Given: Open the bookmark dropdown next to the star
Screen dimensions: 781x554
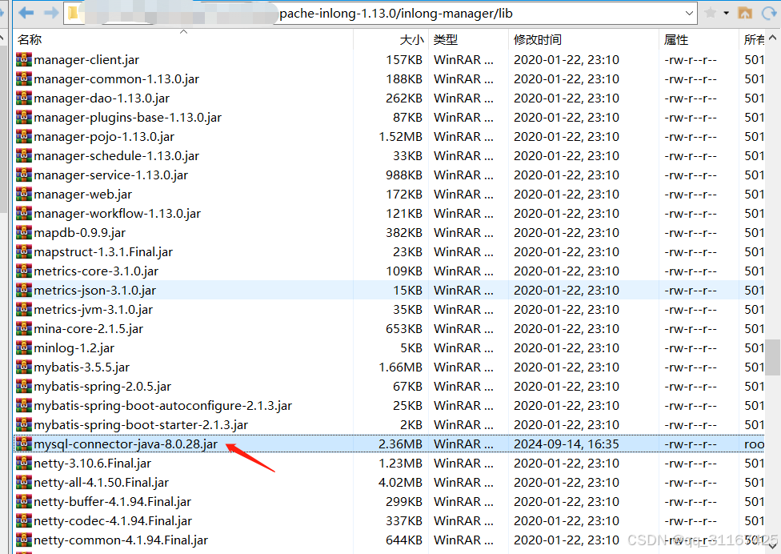Looking at the screenshot, I should [x=727, y=13].
